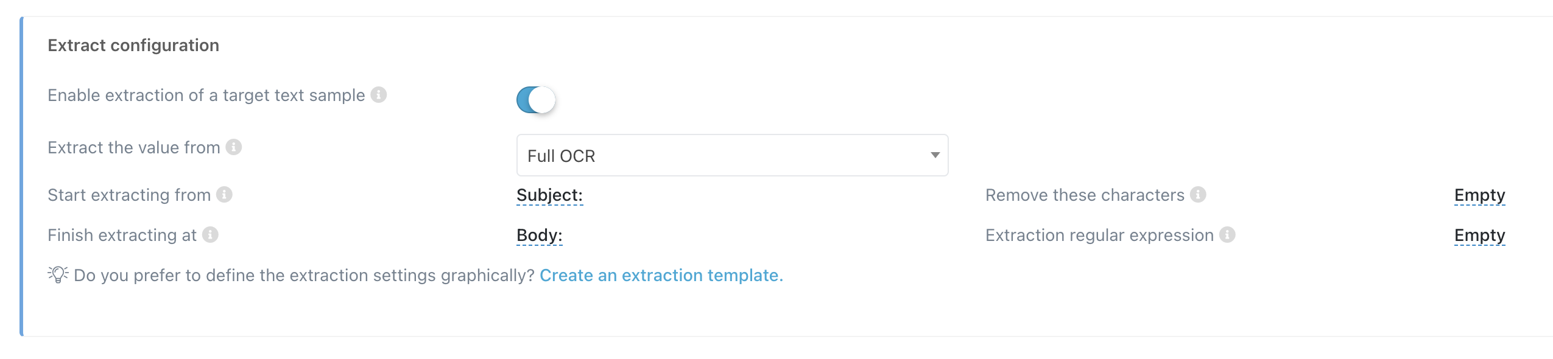Click the info icon beside 'Enable extraction of a target text sample'
Screen dimensions: 1553x359
379,94
